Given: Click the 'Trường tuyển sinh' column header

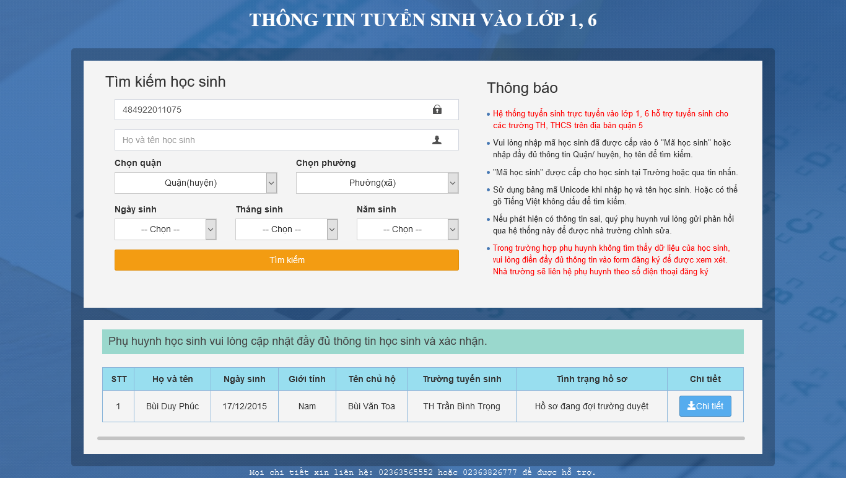Looking at the screenshot, I should click(462, 379).
